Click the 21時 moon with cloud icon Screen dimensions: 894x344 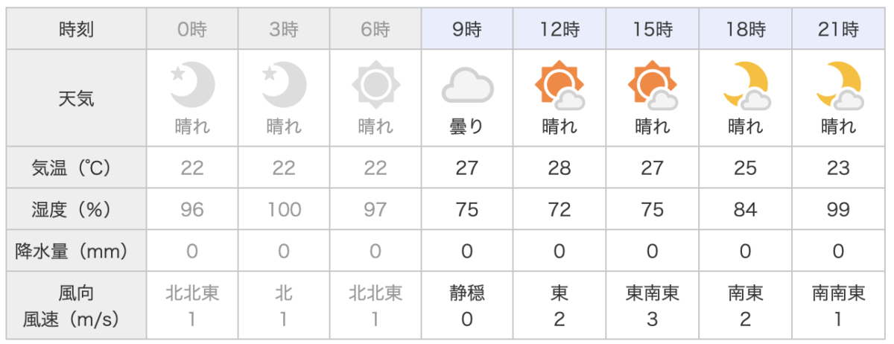[838, 85]
